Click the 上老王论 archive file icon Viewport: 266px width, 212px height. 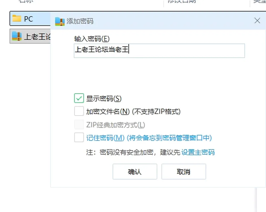click(x=17, y=36)
